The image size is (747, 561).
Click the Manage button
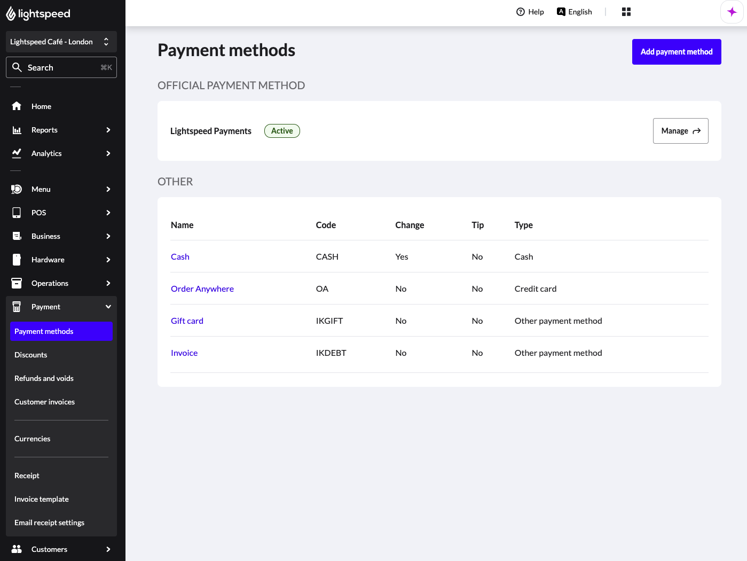[681, 131]
